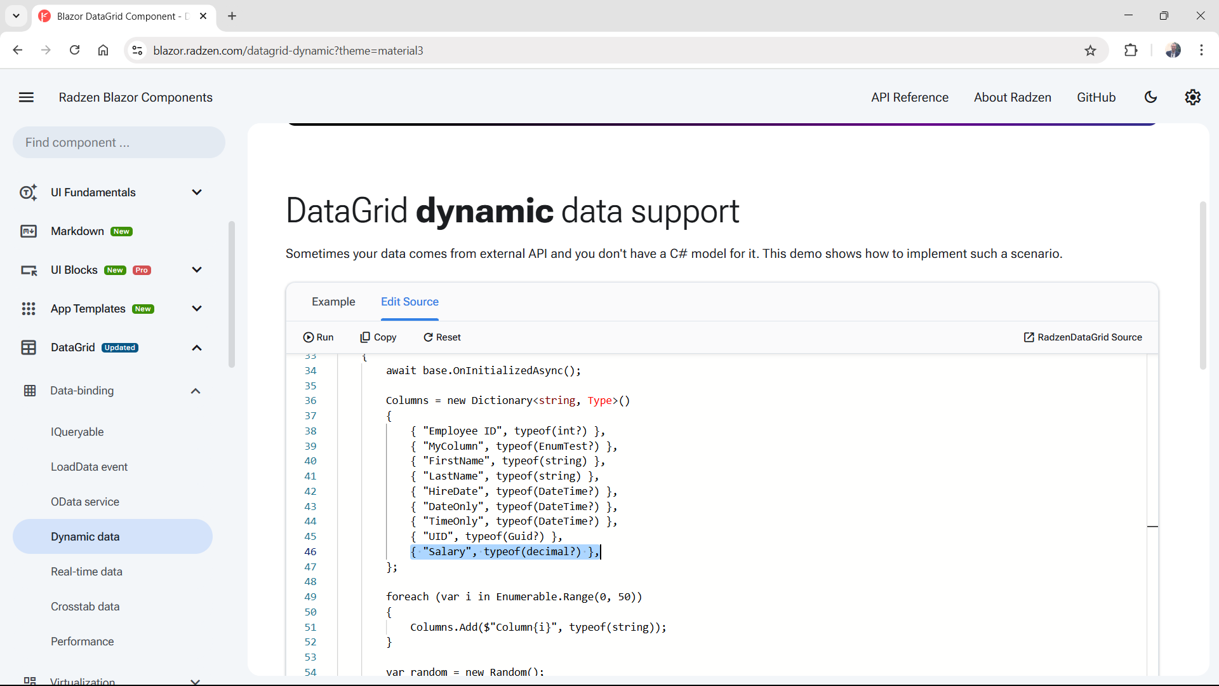Go forward in browser history

tap(46, 50)
